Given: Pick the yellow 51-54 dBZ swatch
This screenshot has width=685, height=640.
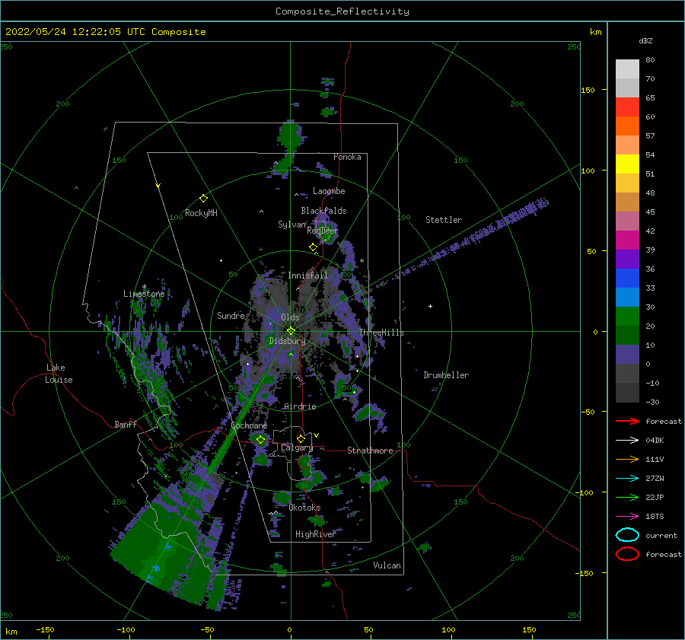Looking at the screenshot, I should click(627, 164).
